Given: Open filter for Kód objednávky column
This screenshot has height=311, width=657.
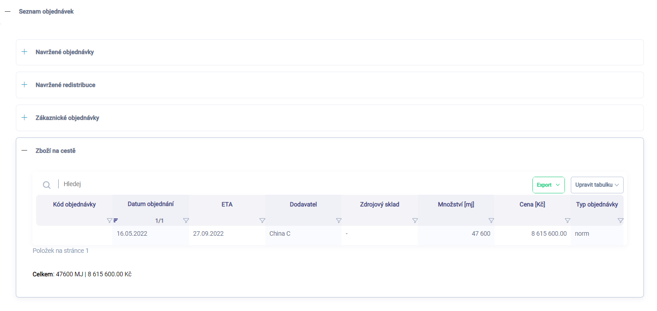Looking at the screenshot, I should click(109, 220).
